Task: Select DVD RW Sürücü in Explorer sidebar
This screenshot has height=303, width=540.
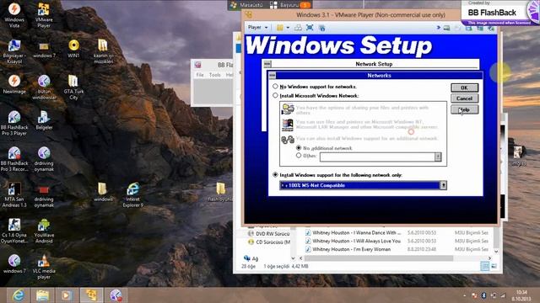Action: click(268, 234)
